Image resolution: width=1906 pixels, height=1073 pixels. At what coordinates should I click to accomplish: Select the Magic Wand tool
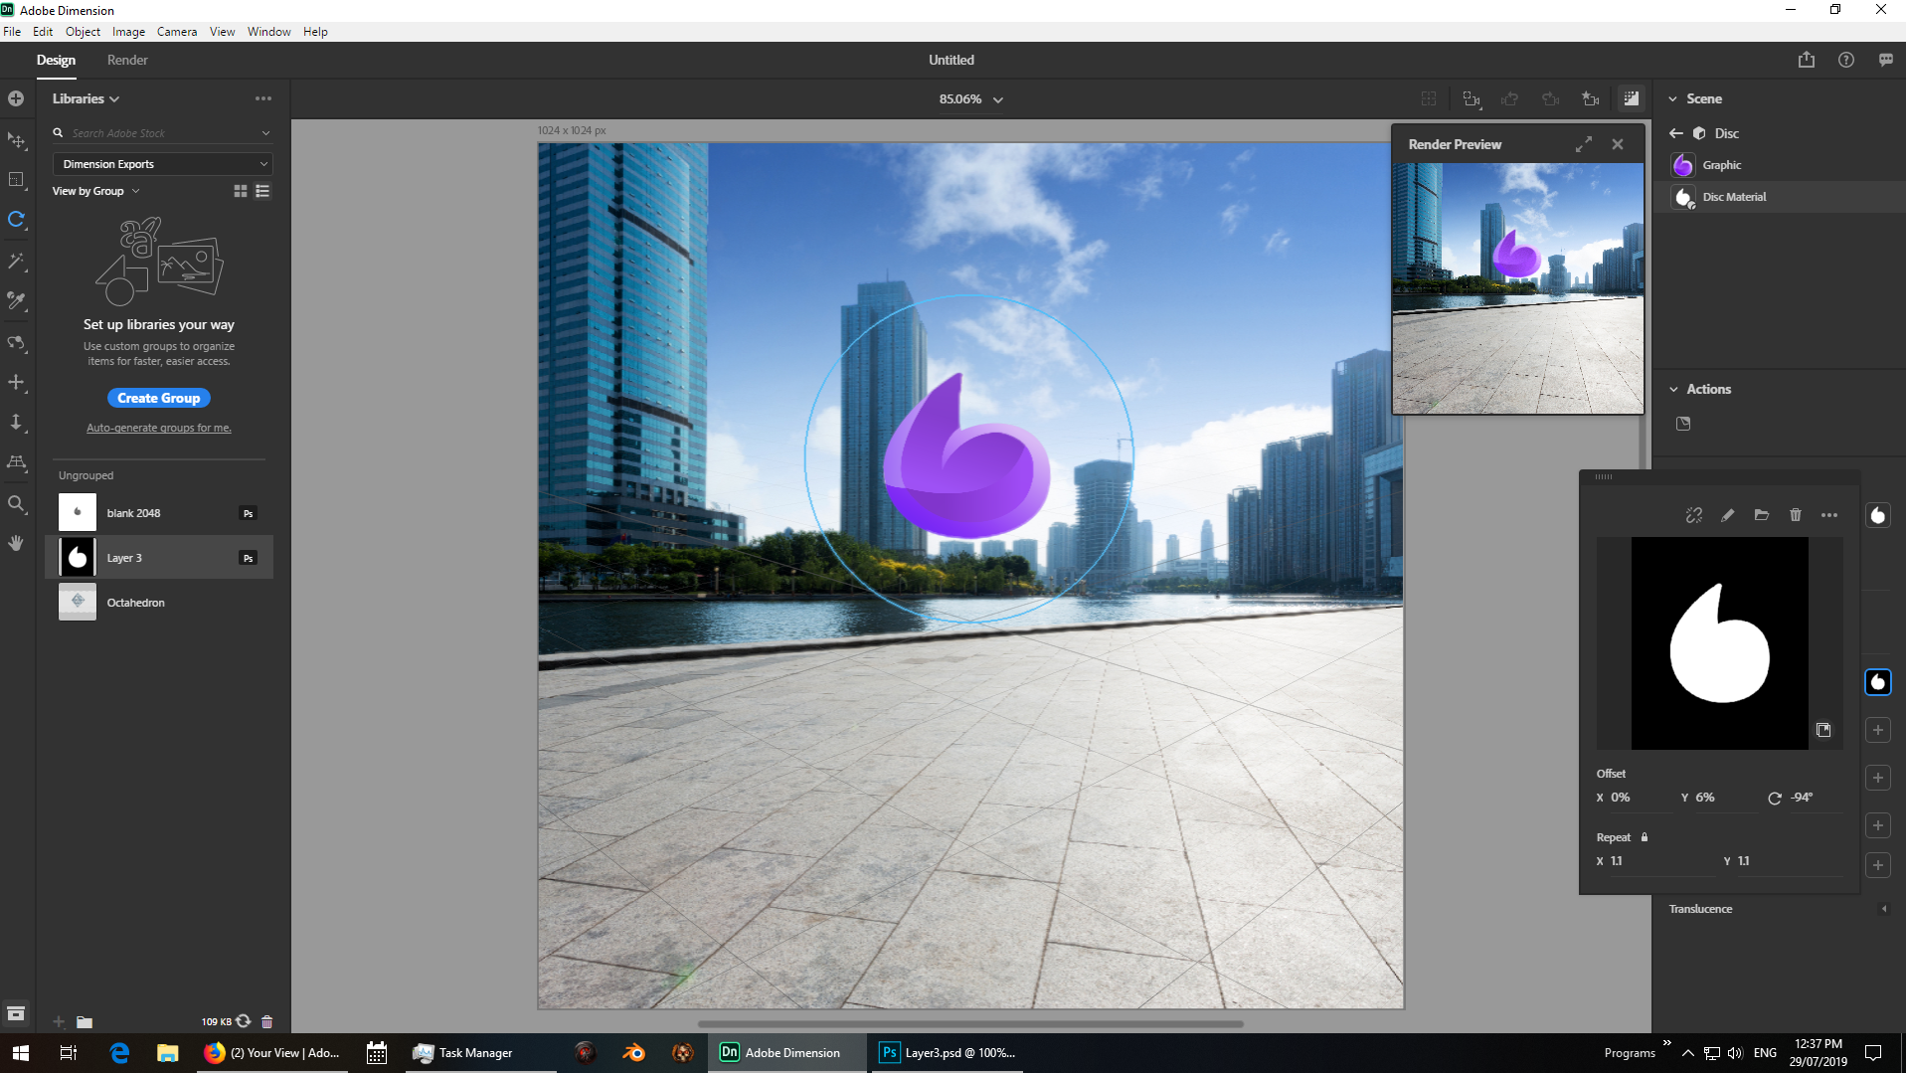click(x=16, y=261)
